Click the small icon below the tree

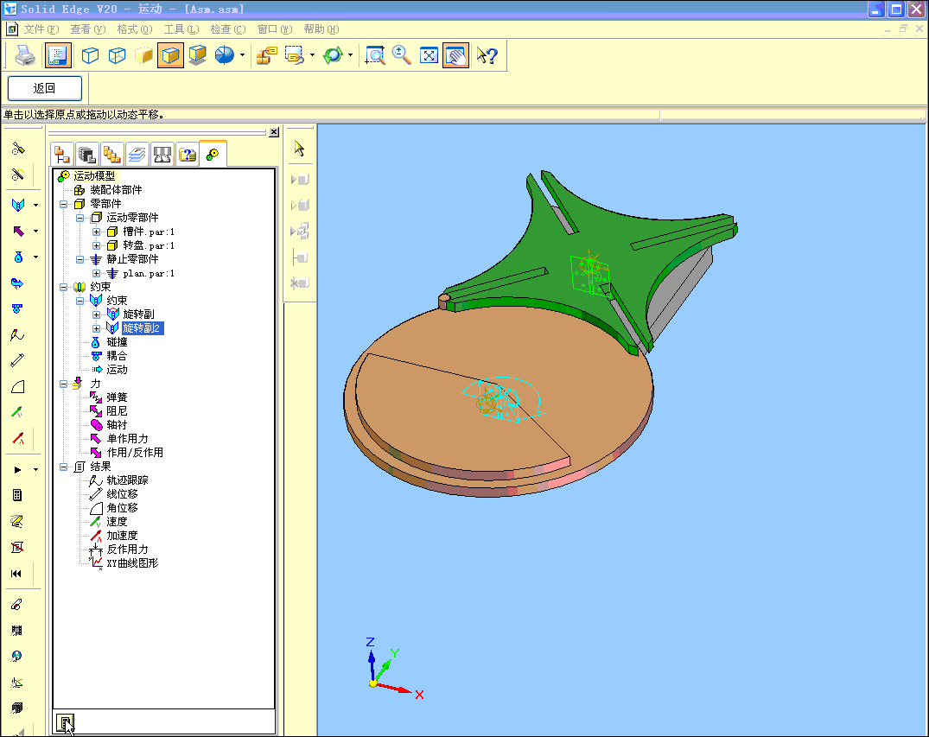[65, 723]
